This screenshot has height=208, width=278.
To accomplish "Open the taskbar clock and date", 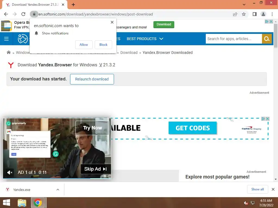I will pos(266,203).
